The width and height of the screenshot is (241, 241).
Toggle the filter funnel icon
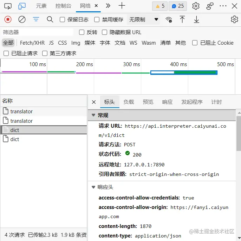[x=36, y=19]
